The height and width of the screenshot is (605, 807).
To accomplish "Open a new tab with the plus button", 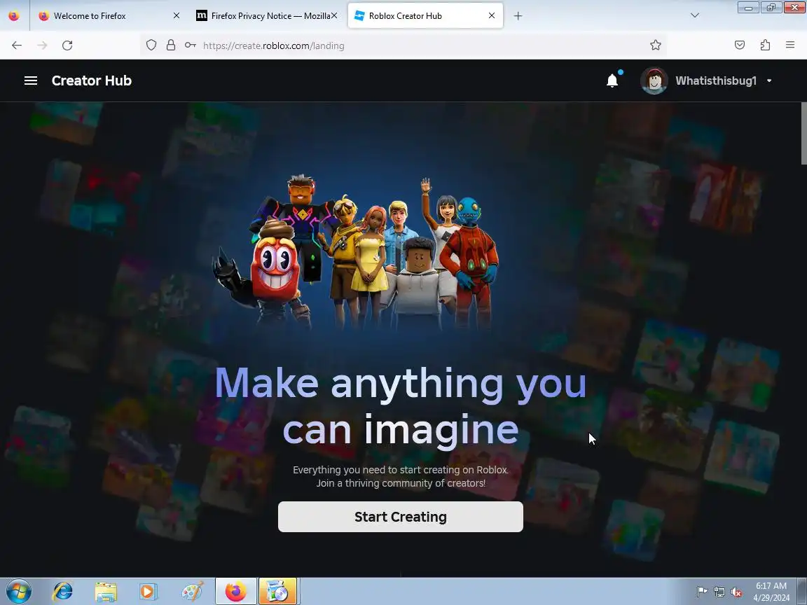I will coord(518,16).
